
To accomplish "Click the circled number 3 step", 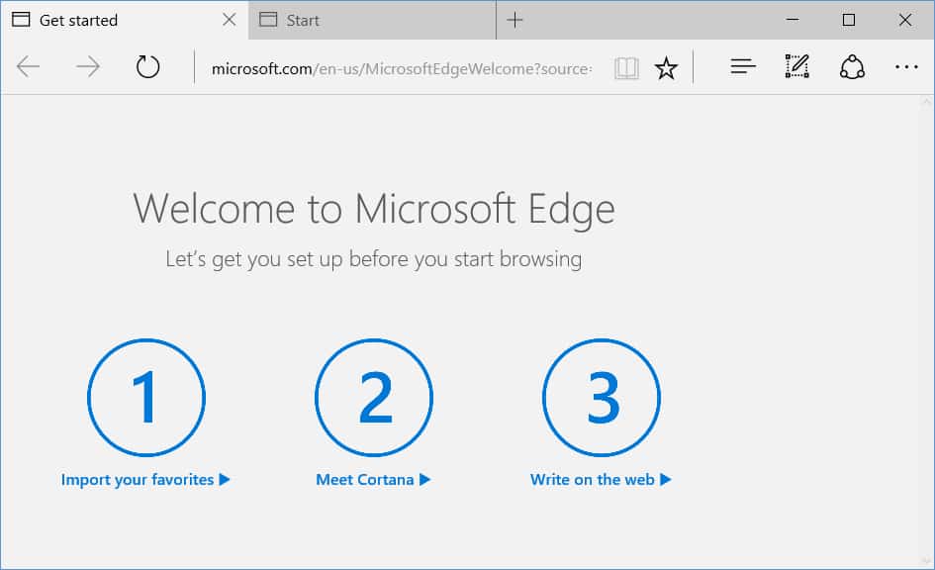I will [602, 397].
